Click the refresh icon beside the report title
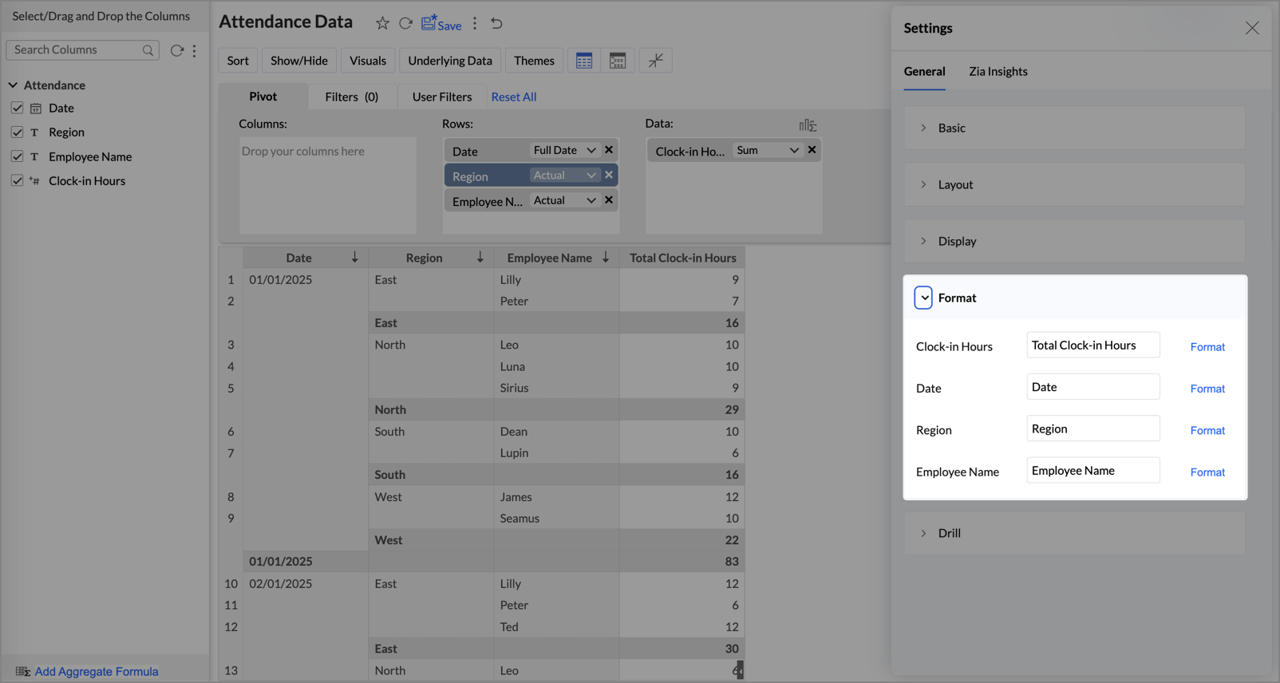Viewport: 1280px width, 683px height. (405, 23)
